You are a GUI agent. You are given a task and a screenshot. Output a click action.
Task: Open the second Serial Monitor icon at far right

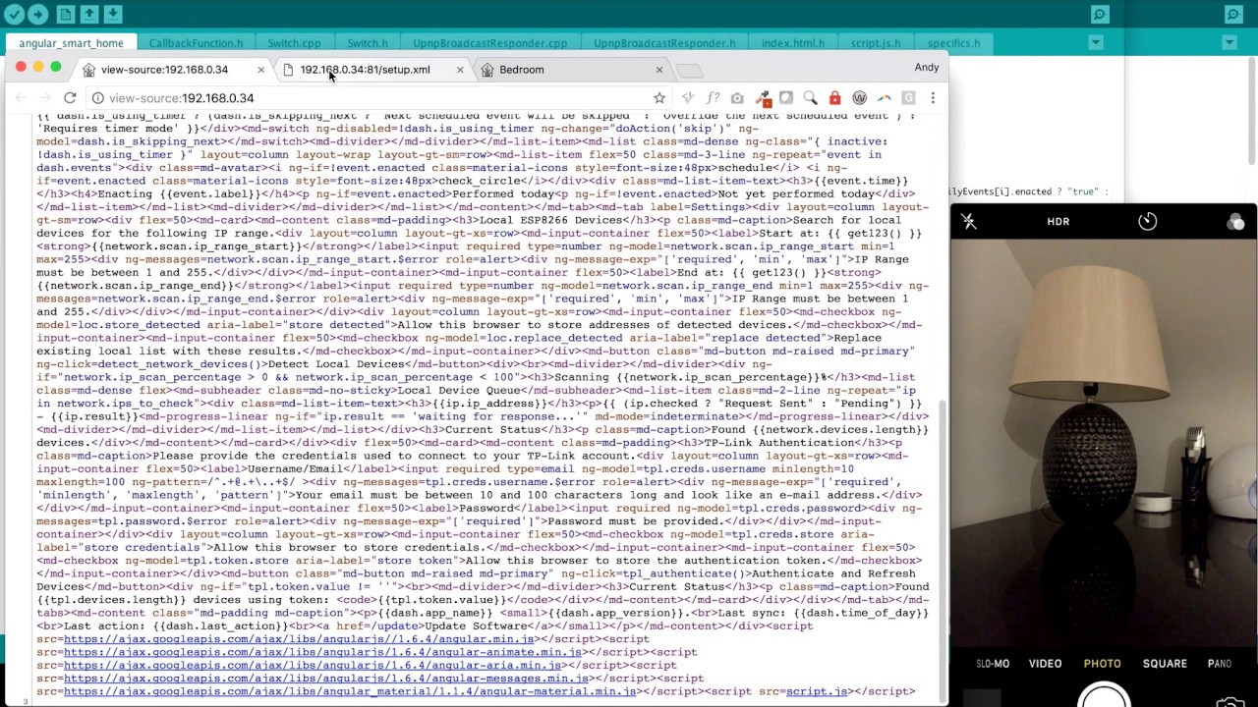1233,14
